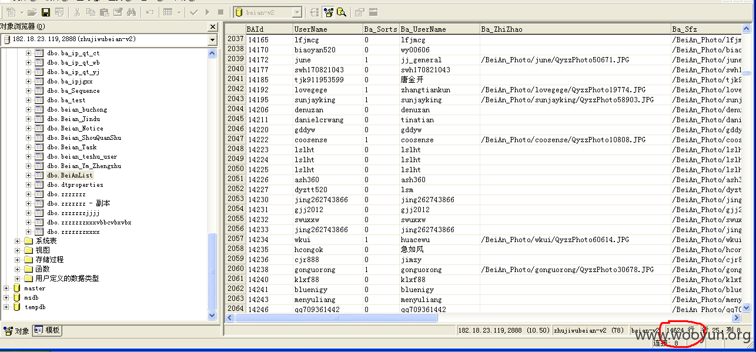756x352 pixels.
Task: Show the estimated execution plan icon
Action: point(315,12)
